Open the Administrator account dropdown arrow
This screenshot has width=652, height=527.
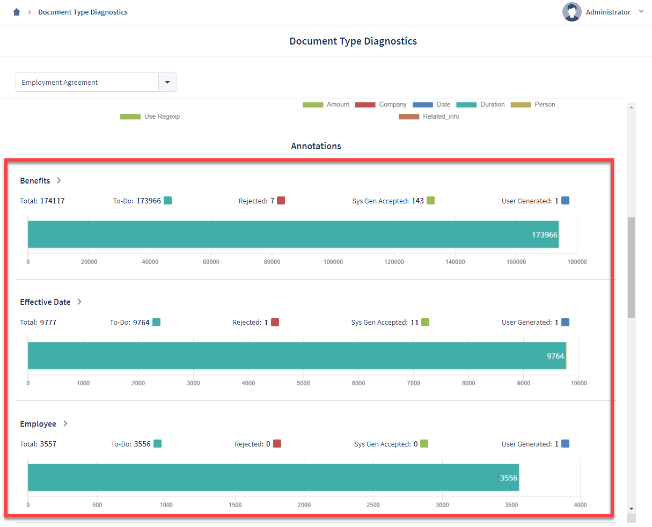641,11
